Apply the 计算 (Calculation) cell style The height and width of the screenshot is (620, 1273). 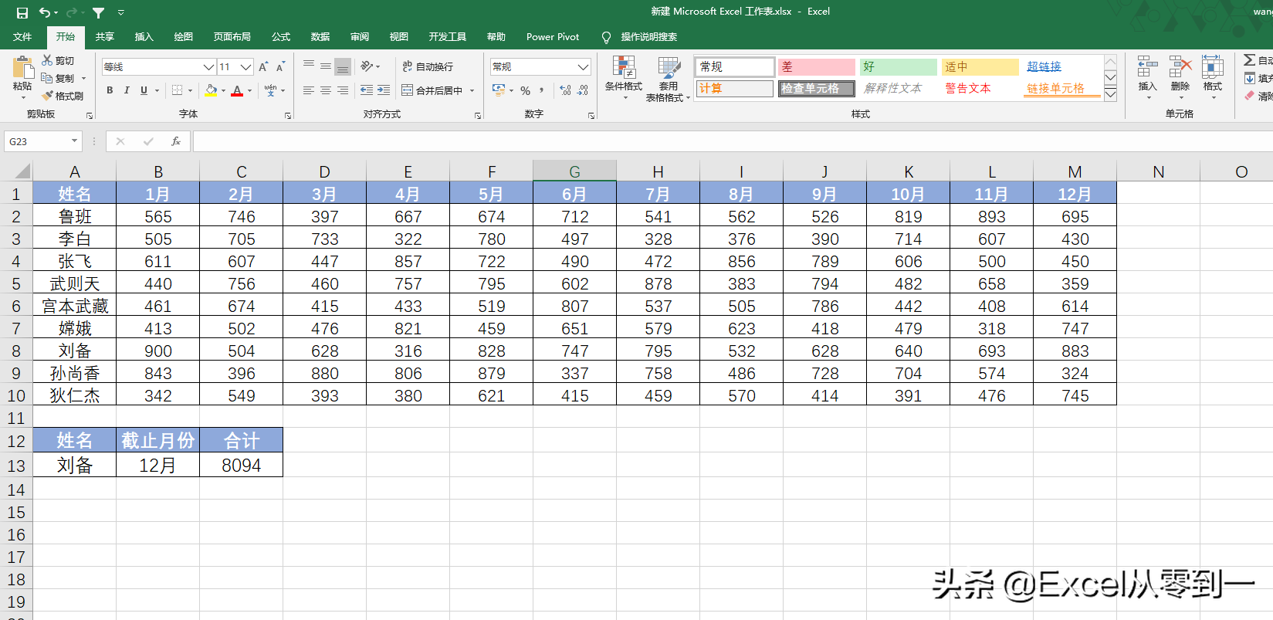[735, 89]
